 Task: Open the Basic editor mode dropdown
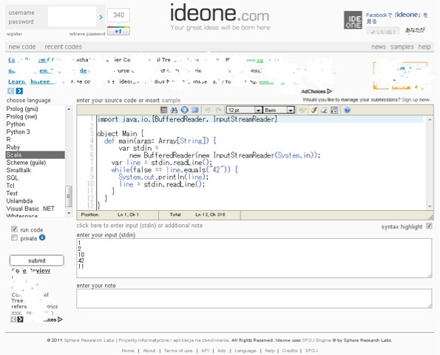[x=279, y=110]
